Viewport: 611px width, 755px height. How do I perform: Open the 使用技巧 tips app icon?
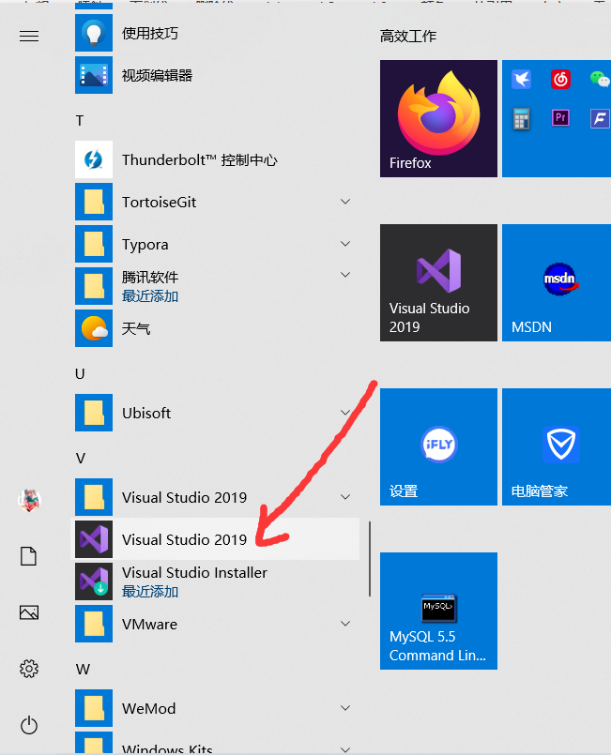(94, 33)
